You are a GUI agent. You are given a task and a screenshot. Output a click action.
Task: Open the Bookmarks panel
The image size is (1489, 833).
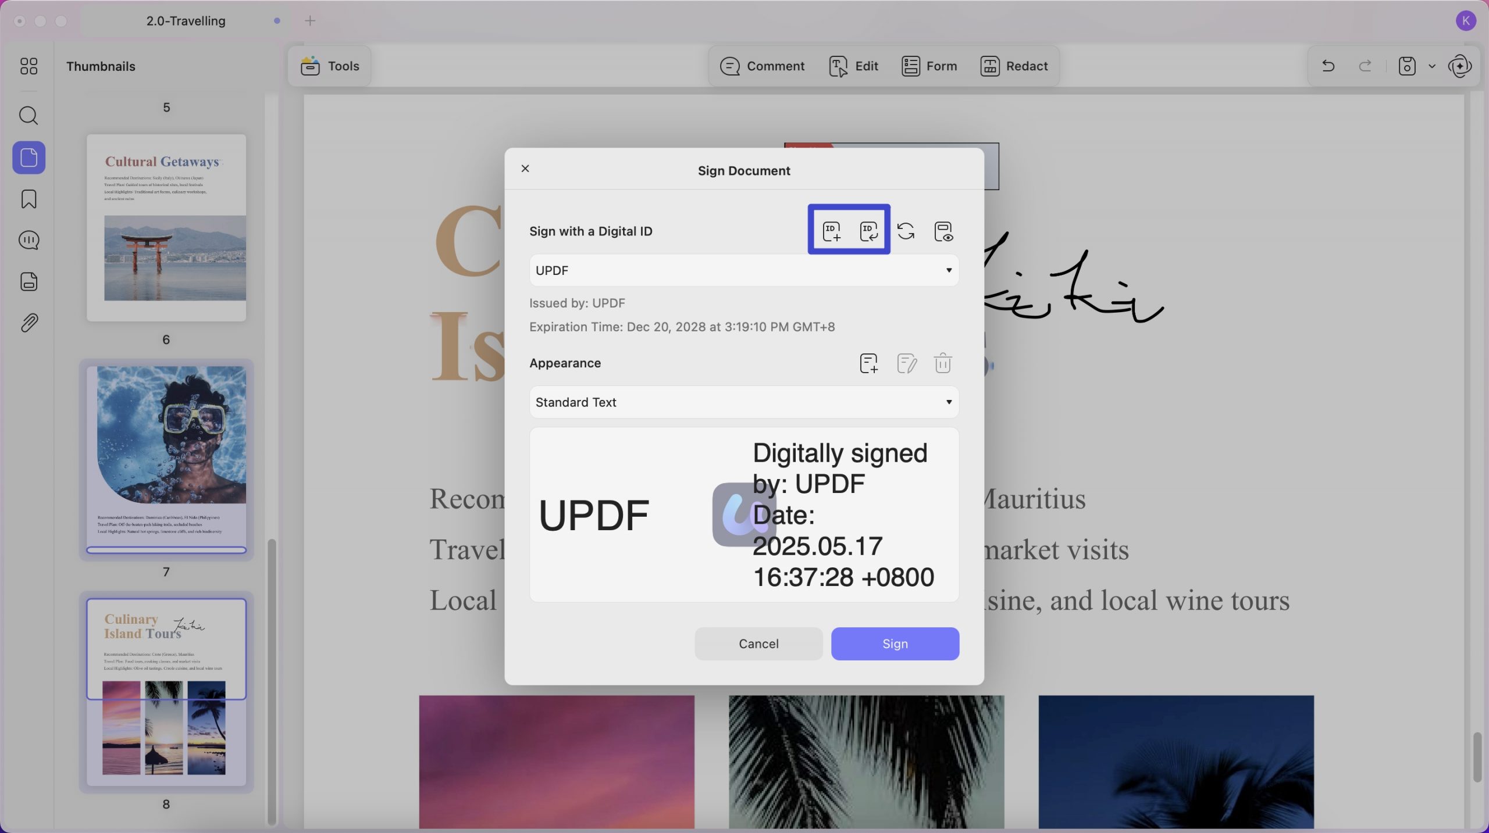(29, 199)
